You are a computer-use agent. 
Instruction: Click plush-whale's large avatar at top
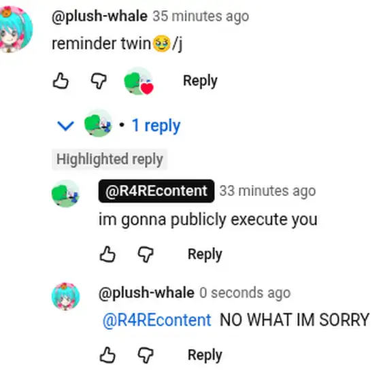[14, 29]
